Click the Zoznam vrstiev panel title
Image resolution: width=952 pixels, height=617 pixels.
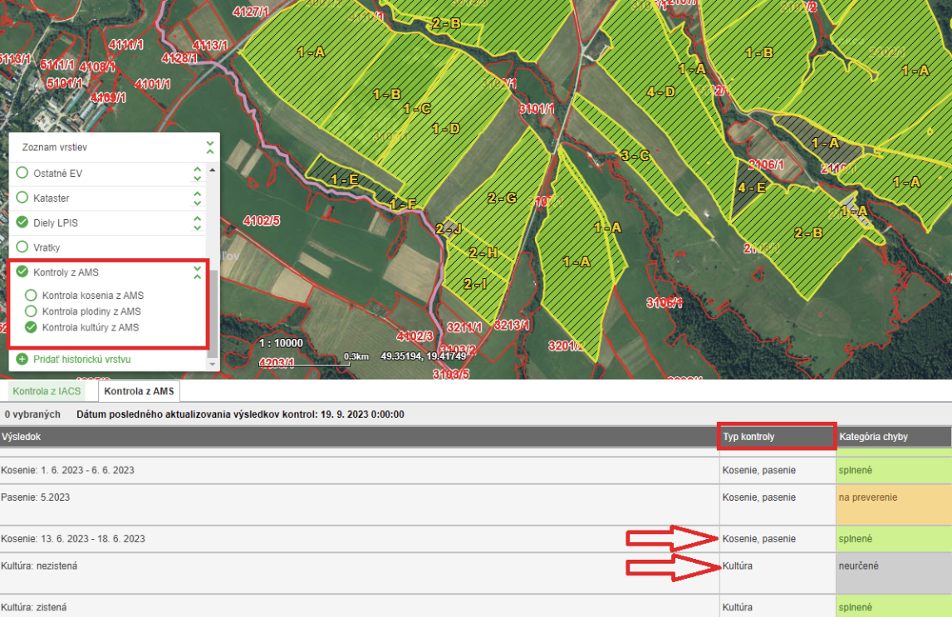[x=55, y=148]
